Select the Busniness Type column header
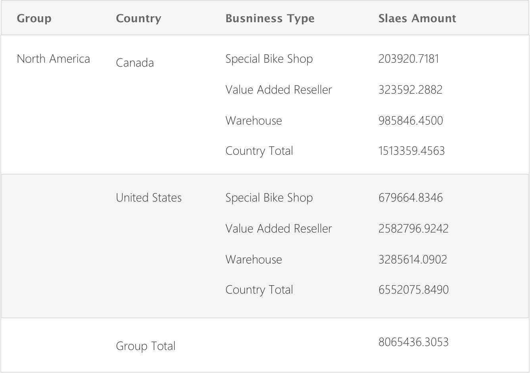The width and height of the screenshot is (530, 373). (270, 19)
